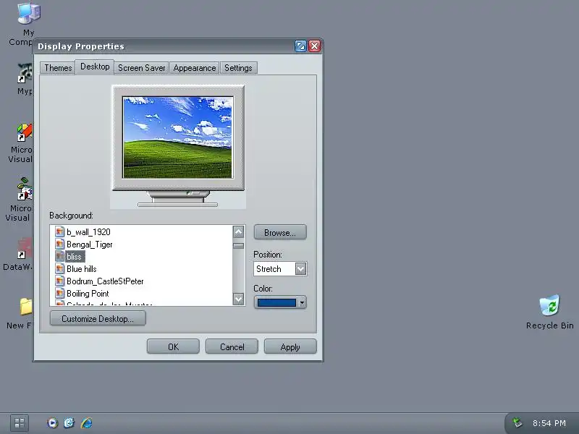
Task: Click the Cancel button
Action: (x=232, y=347)
